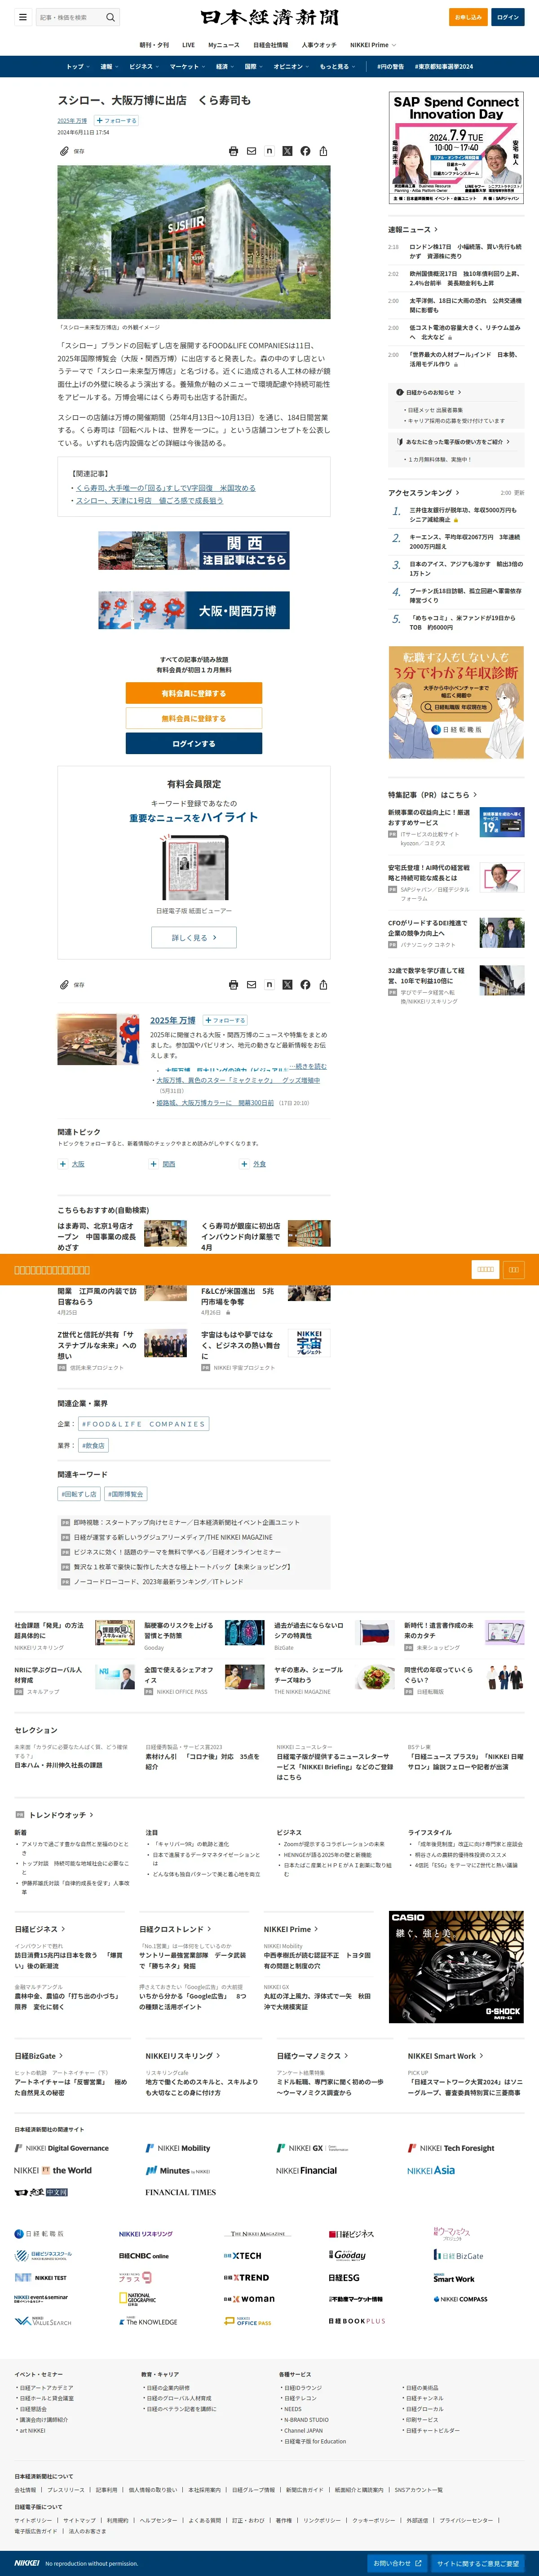Click the NIKKEI logo in footer bar
Image resolution: width=539 pixels, height=2576 pixels.
(27, 2563)
